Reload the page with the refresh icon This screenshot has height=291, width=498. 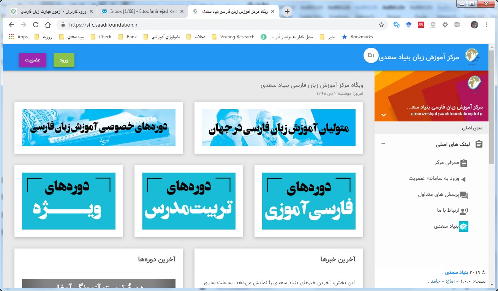pyautogui.click(x=36, y=25)
